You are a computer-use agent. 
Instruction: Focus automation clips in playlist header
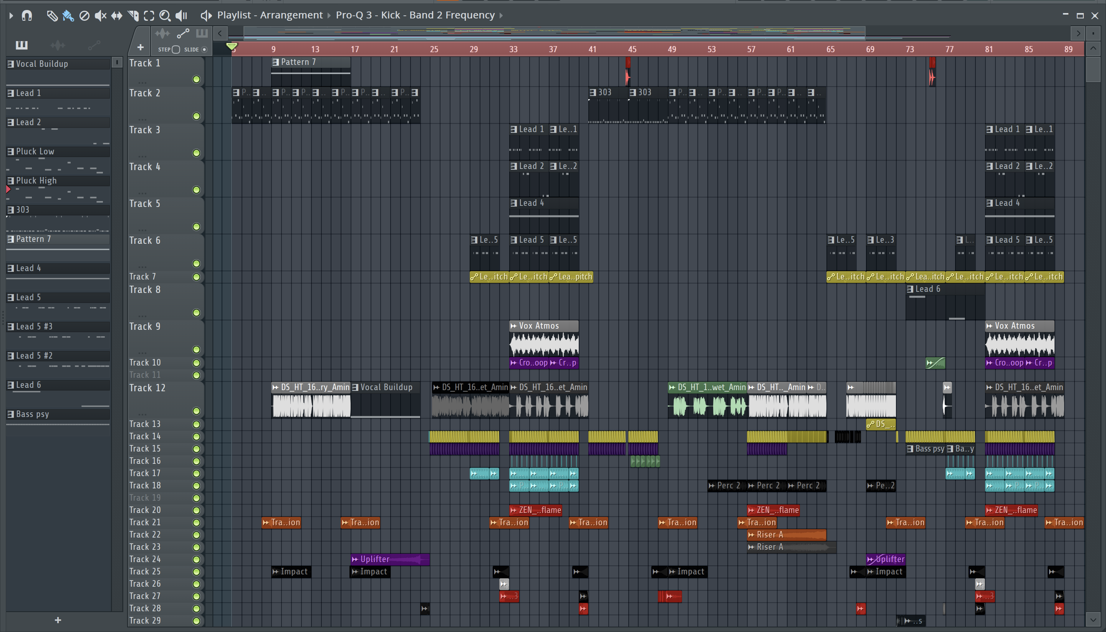click(183, 33)
